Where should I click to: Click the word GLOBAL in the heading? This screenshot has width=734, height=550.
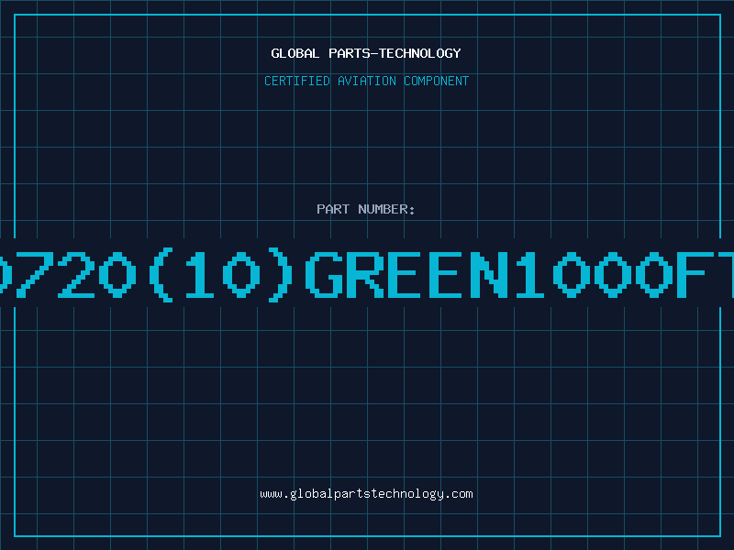point(294,53)
